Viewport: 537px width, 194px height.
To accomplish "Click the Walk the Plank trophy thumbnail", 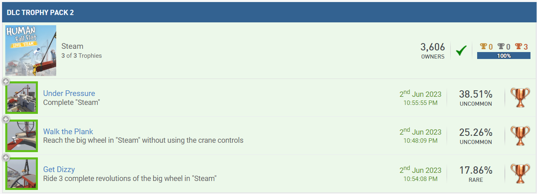I will (x=22, y=135).
